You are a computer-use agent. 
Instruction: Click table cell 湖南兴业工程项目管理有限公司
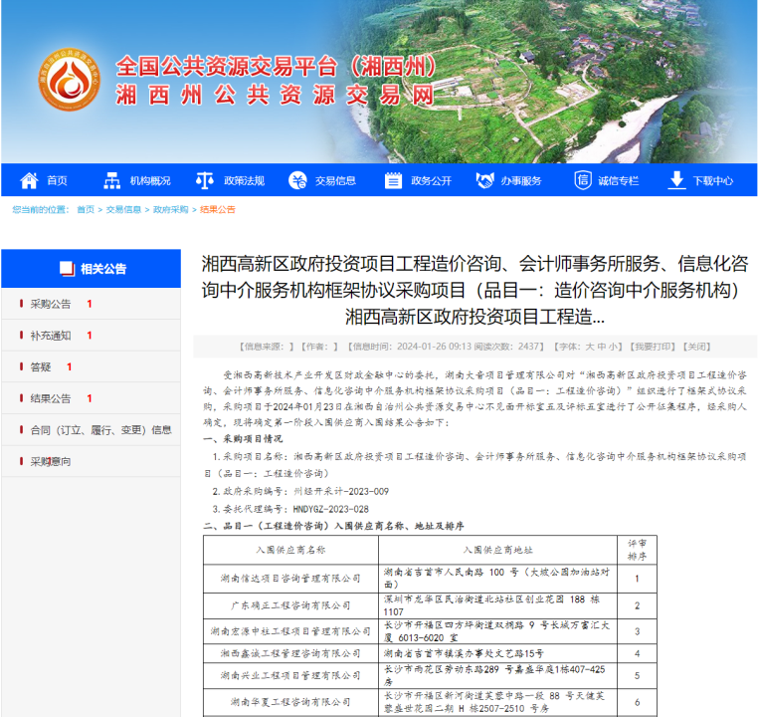point(290,675)
